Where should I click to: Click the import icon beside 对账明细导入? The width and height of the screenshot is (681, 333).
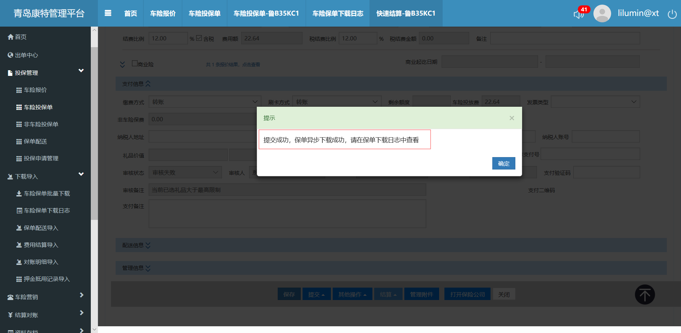pos(19,262)
